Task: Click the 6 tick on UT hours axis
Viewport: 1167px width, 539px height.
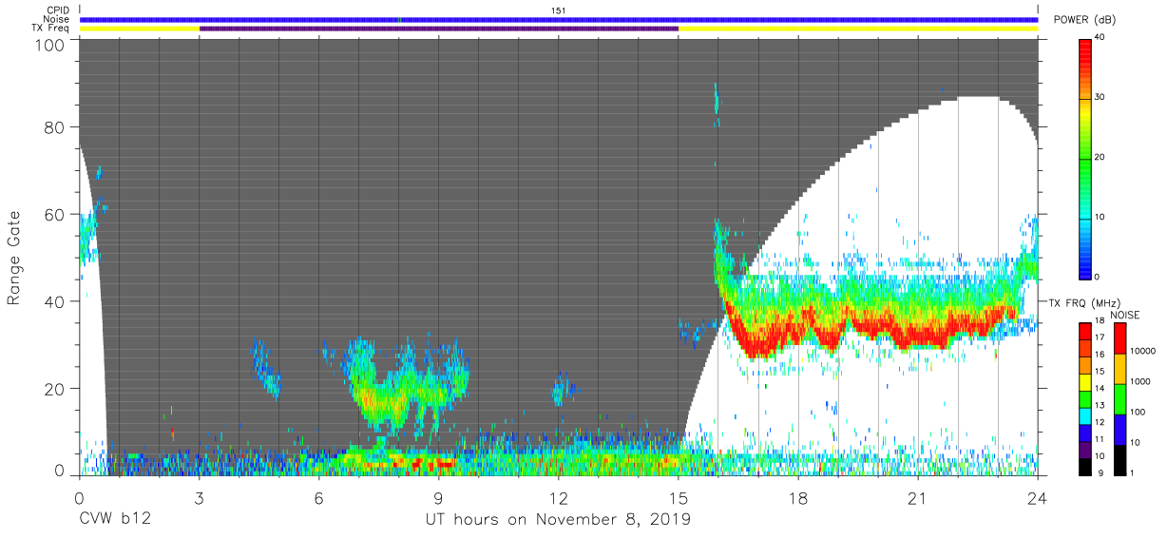Action: (319, 498)
